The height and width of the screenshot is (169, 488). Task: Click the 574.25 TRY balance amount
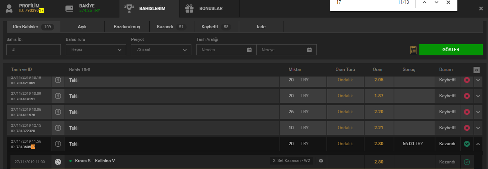click(x=90, y=11)
